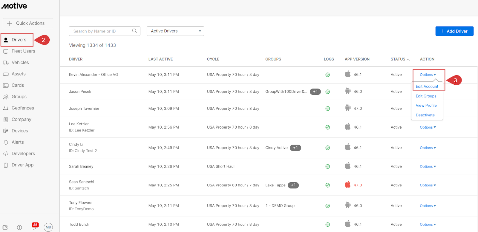478x232 pixels.
Task: Click the search magnifier icon
Action: [x=134, y=31]
